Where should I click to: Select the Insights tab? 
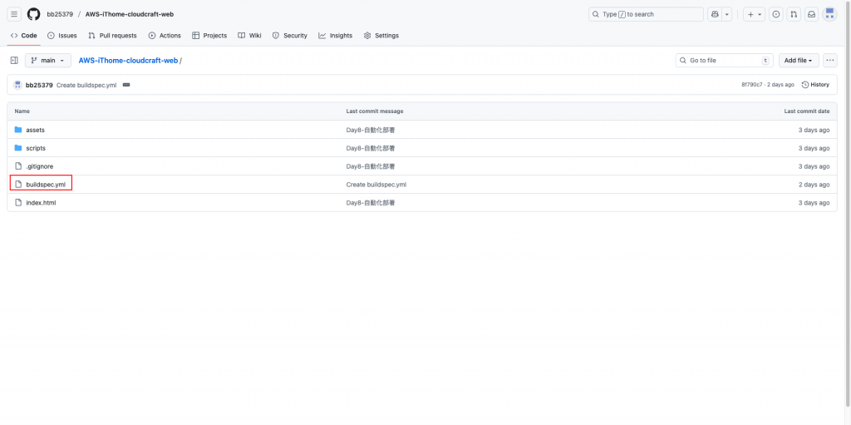click(335, 35)
